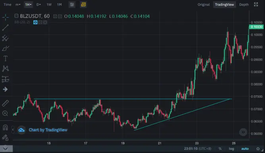Toggle log scale mode
265x153 pixels.
pyautogui.click(x=231, y=149)
